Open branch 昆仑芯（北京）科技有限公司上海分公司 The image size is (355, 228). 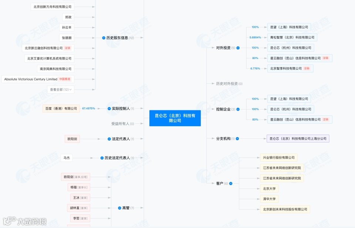tap(298, 139)
